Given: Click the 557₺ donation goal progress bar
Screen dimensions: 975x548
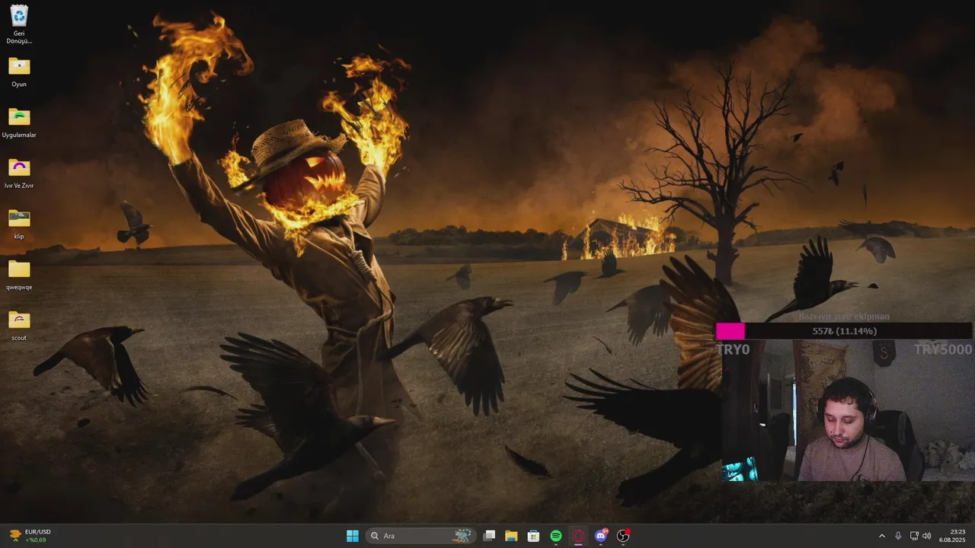Looking at the screenshot, I should [x=844, y=331].
